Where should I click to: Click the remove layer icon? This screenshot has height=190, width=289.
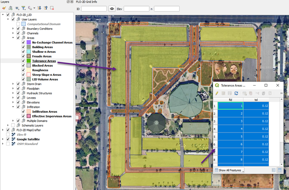coord(52,8)
